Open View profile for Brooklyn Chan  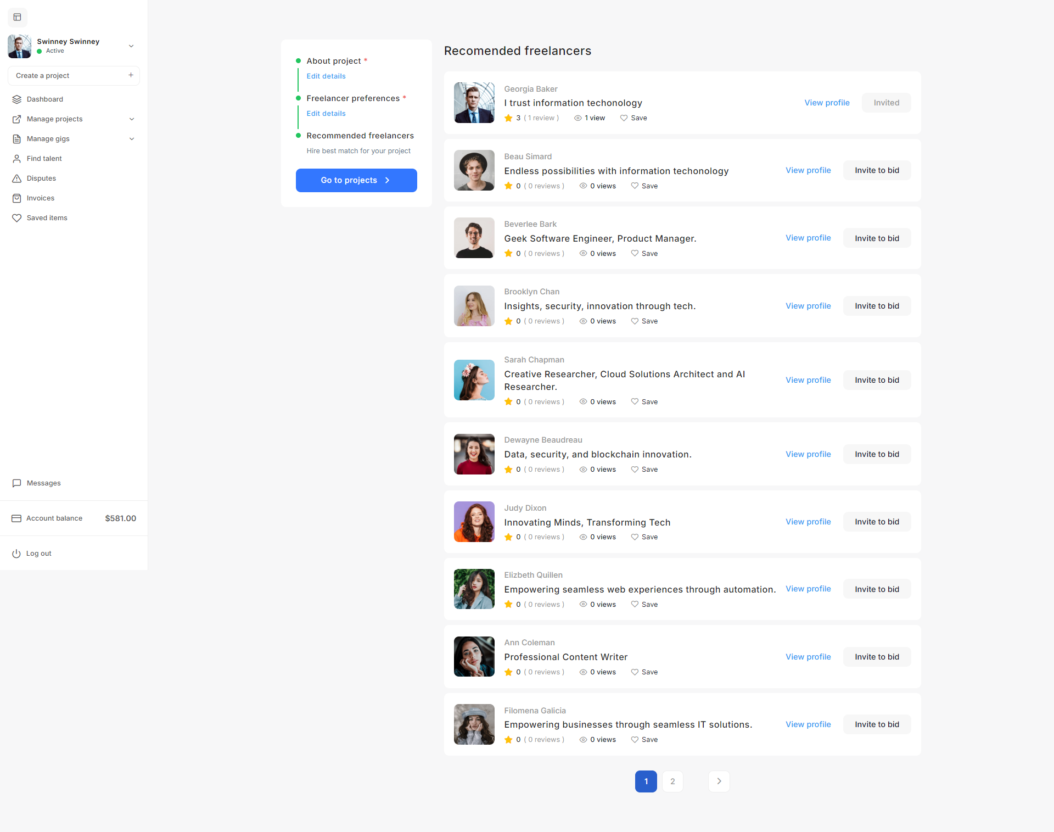point(808,306)
